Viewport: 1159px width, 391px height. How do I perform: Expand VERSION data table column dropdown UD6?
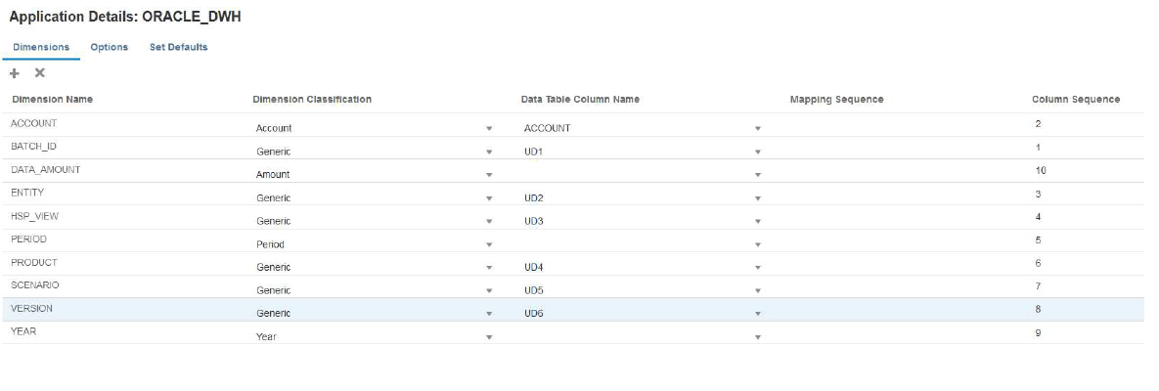(757, 314)
